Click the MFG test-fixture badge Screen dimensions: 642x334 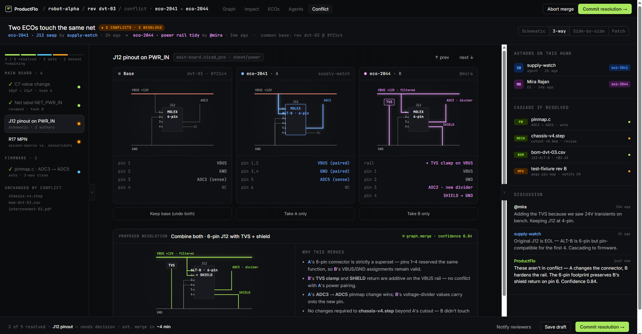click(521, 171)
